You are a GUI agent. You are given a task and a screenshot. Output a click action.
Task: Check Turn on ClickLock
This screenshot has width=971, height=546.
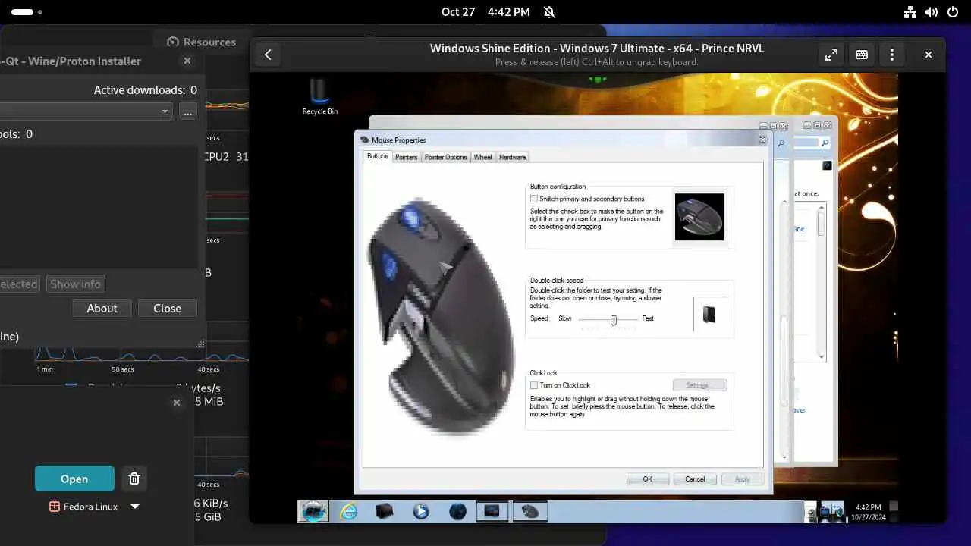point(534,385)
